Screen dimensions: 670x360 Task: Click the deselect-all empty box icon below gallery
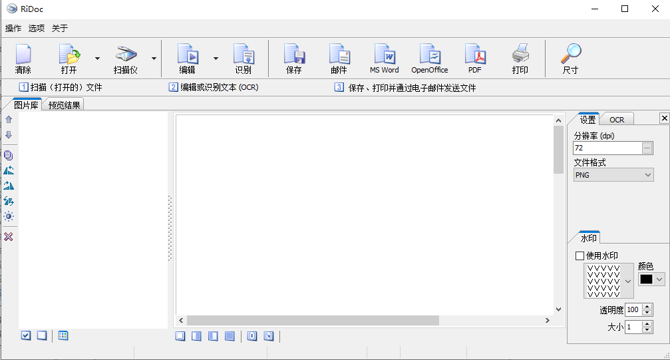click(42, 335)
